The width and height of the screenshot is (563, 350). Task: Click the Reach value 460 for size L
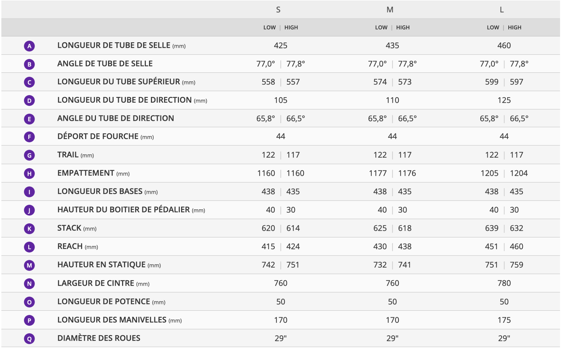[x=516, y=246]
